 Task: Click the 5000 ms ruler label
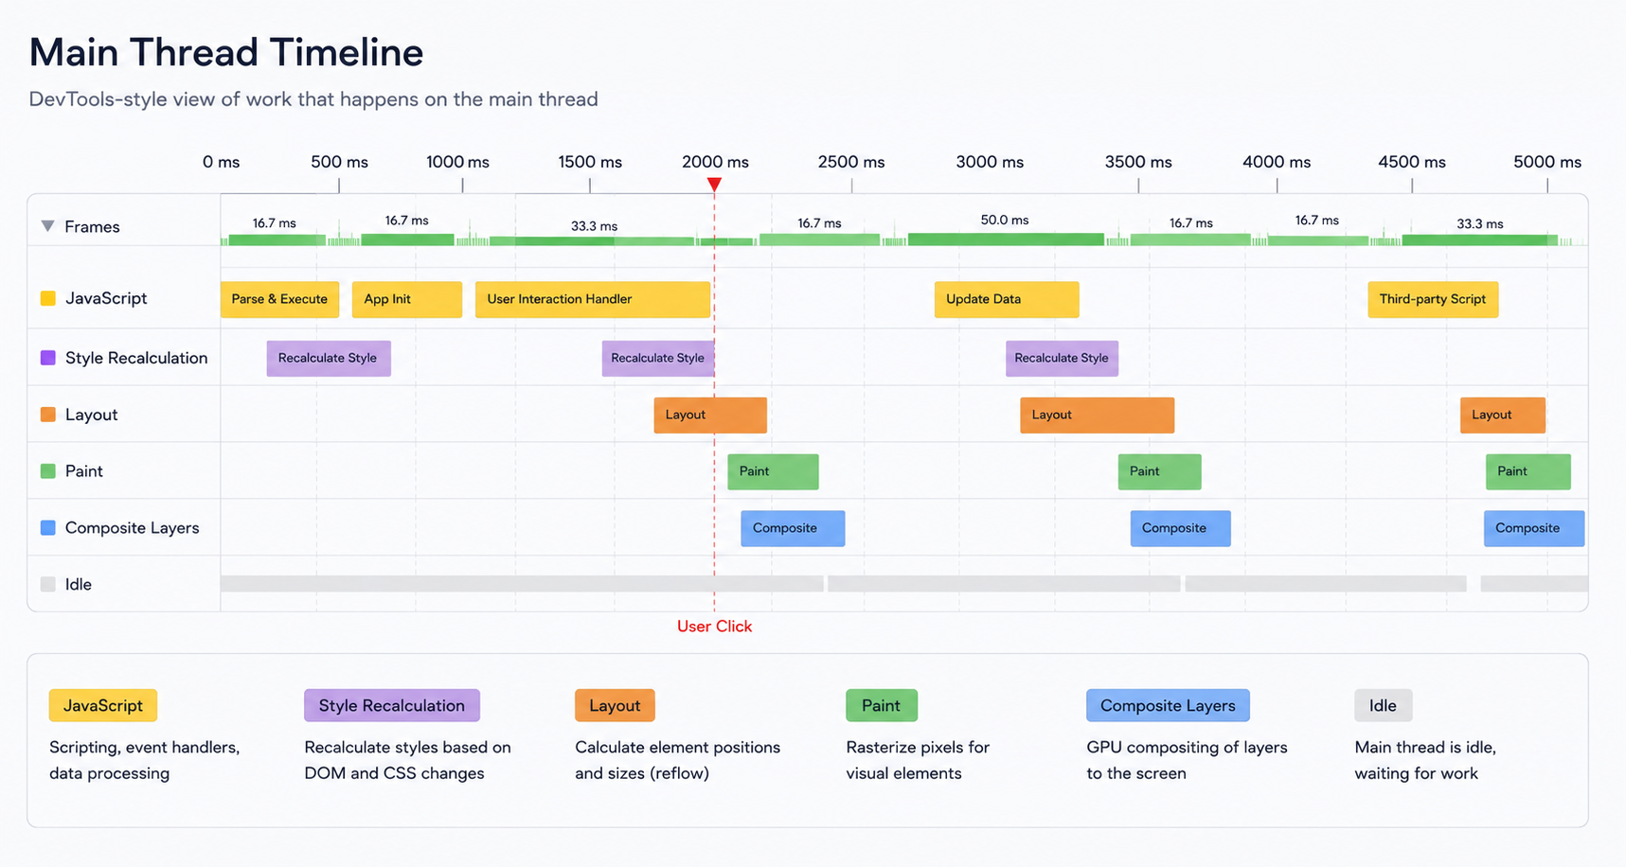pyautogui.click(x=1547, y=162)
